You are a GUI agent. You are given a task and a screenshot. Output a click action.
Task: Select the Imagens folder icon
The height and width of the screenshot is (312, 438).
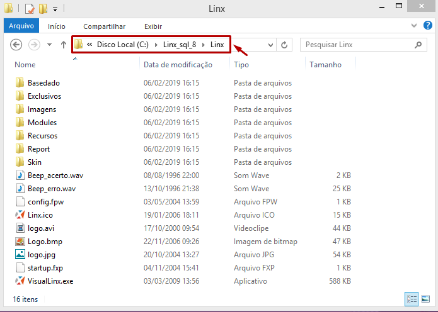(20, 109)
